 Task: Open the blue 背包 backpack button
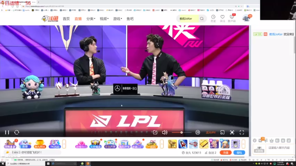pos(239,153)
